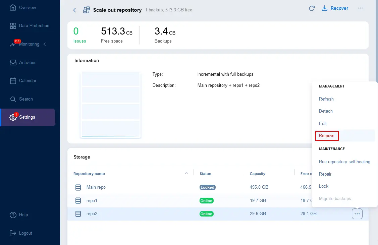Go back using the left arrow
378x245 pixels.
(74, 10)
